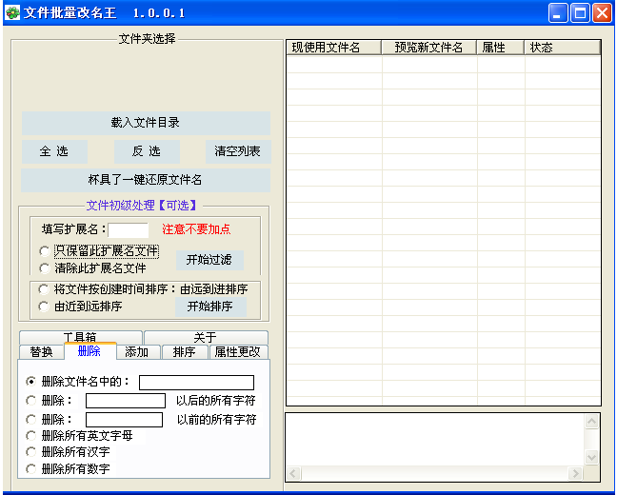Click log box scroll left arrow
Screen dimensions: 617x495
[293, 473]
